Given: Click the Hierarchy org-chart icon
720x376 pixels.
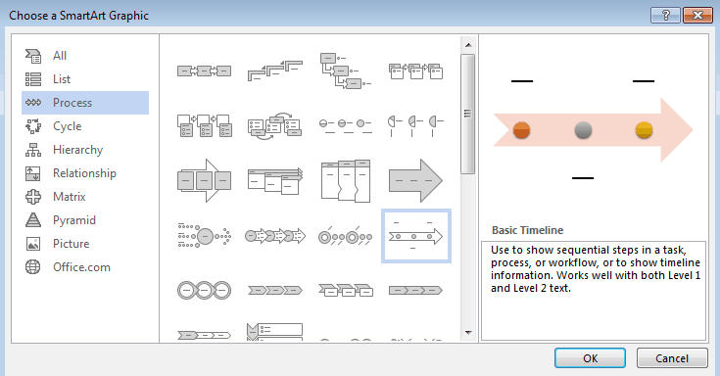Looking at the screenshot, I should 33,150.
